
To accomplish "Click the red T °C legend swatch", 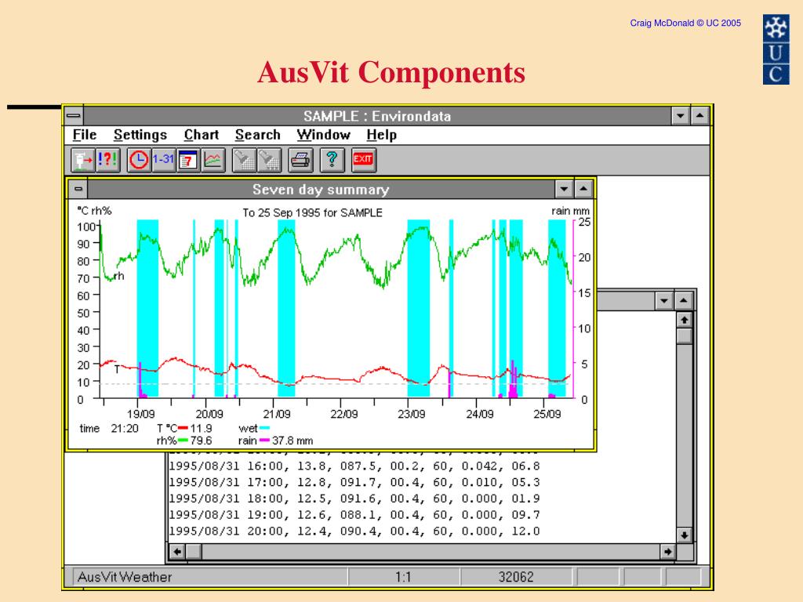I will click(183, 429).
